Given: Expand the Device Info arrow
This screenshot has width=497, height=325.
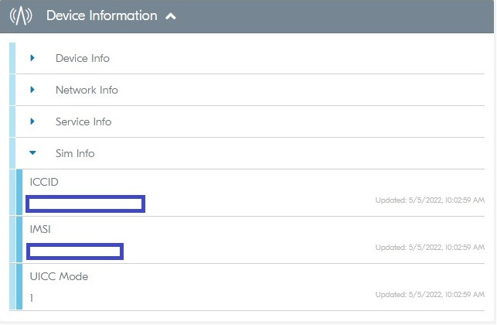Looking at the screenshot, I should coord(32,58).
